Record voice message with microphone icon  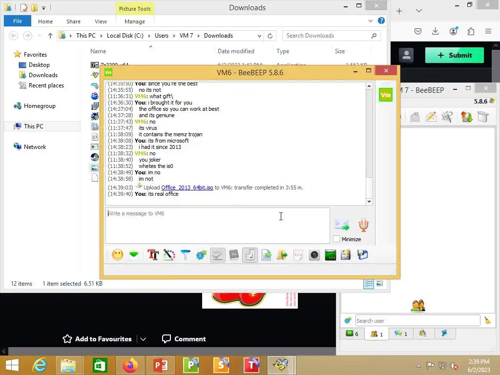click(x=363, y=225)
